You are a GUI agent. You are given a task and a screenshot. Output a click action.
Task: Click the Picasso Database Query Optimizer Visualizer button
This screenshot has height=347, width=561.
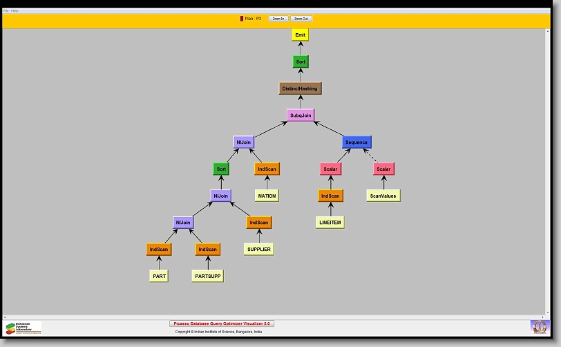pos(222,323)
